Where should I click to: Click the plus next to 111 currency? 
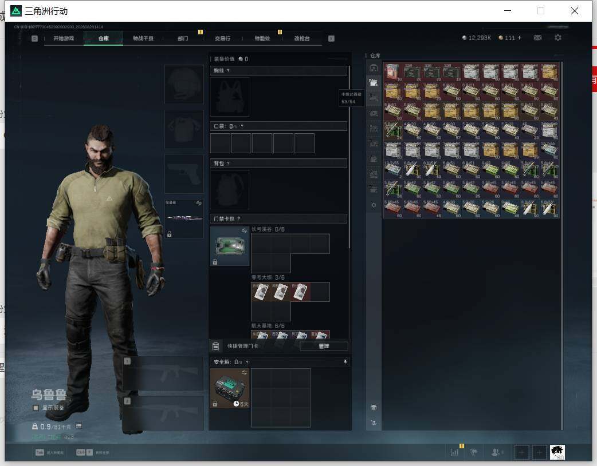[x=519, y=38]
